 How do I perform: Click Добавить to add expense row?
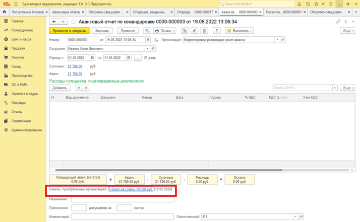click(59, 88)
